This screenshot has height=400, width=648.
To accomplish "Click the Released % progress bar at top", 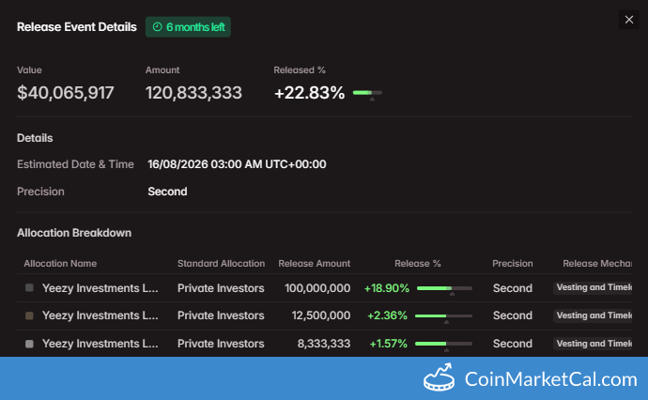I will click(x=367, y=93).
